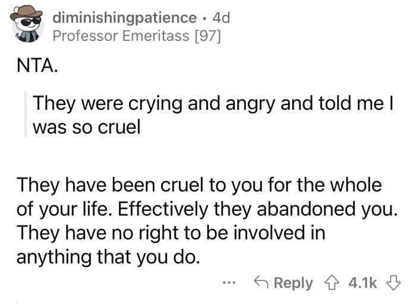Select the quoted line 'They were crying and angry'
The width and height of the screenshot is (416, 304).
click(155, 103)
